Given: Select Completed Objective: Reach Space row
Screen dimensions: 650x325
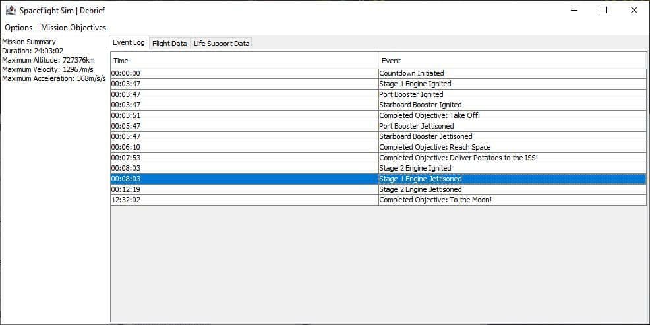Looking at the screenshot, I should [x=378, y=147].
